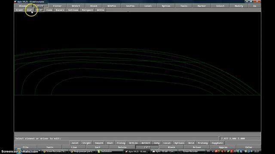Click the Fixing edit button
275x154 pixels.
pyautogui.click(x=121, y=143)
